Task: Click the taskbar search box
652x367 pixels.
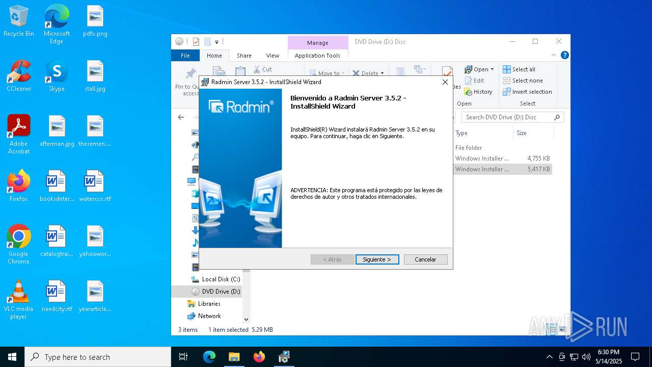Action: [98, 357]
